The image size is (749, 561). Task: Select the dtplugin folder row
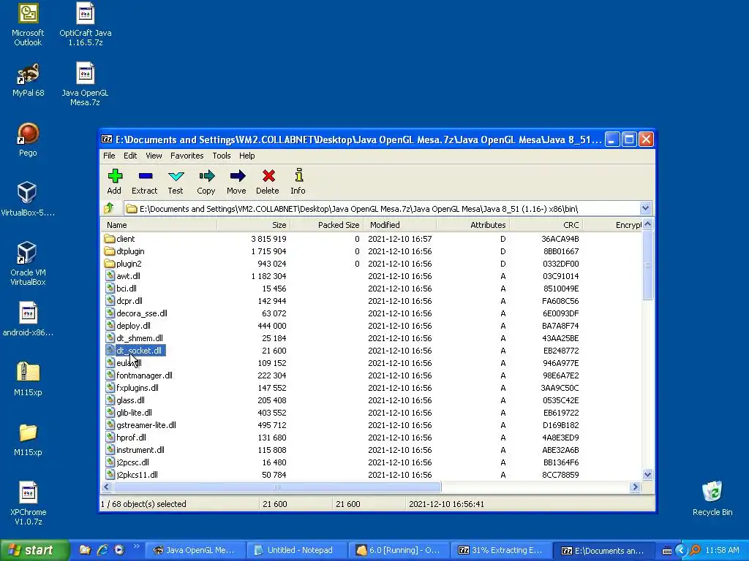(x=372, y=251)
